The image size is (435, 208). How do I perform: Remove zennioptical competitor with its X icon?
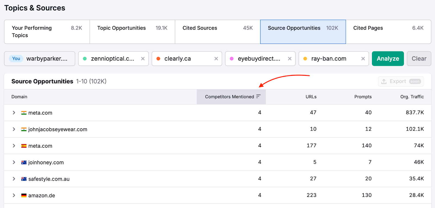[x=143, y=59]
